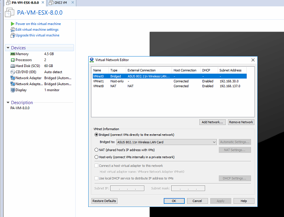This screenshot has height=217, width=284.
Task: Select the Display monitor icon
Action: (x=12, y=90)
